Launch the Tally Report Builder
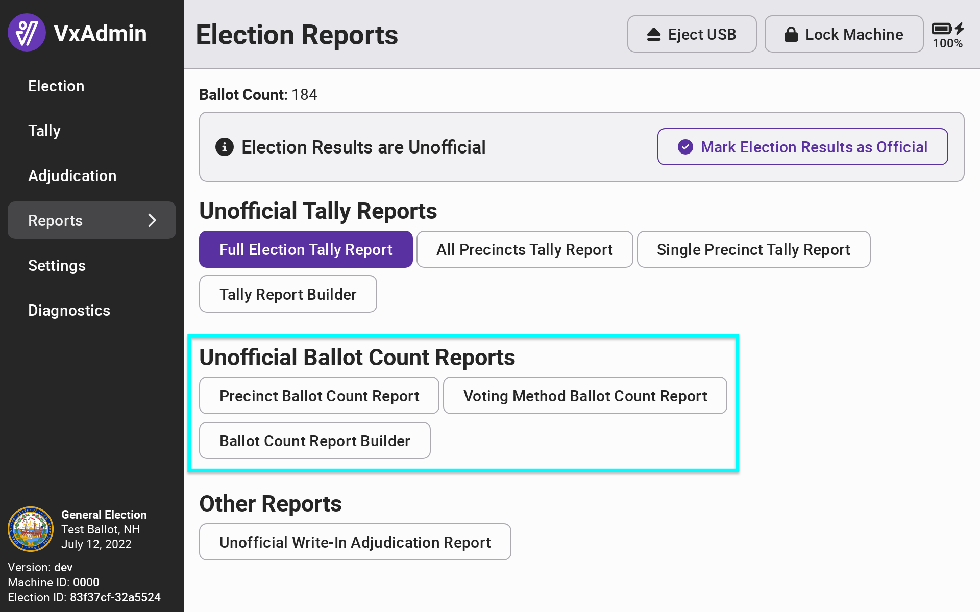The height and width of the screenshot is (612, 980). (288, 294)
